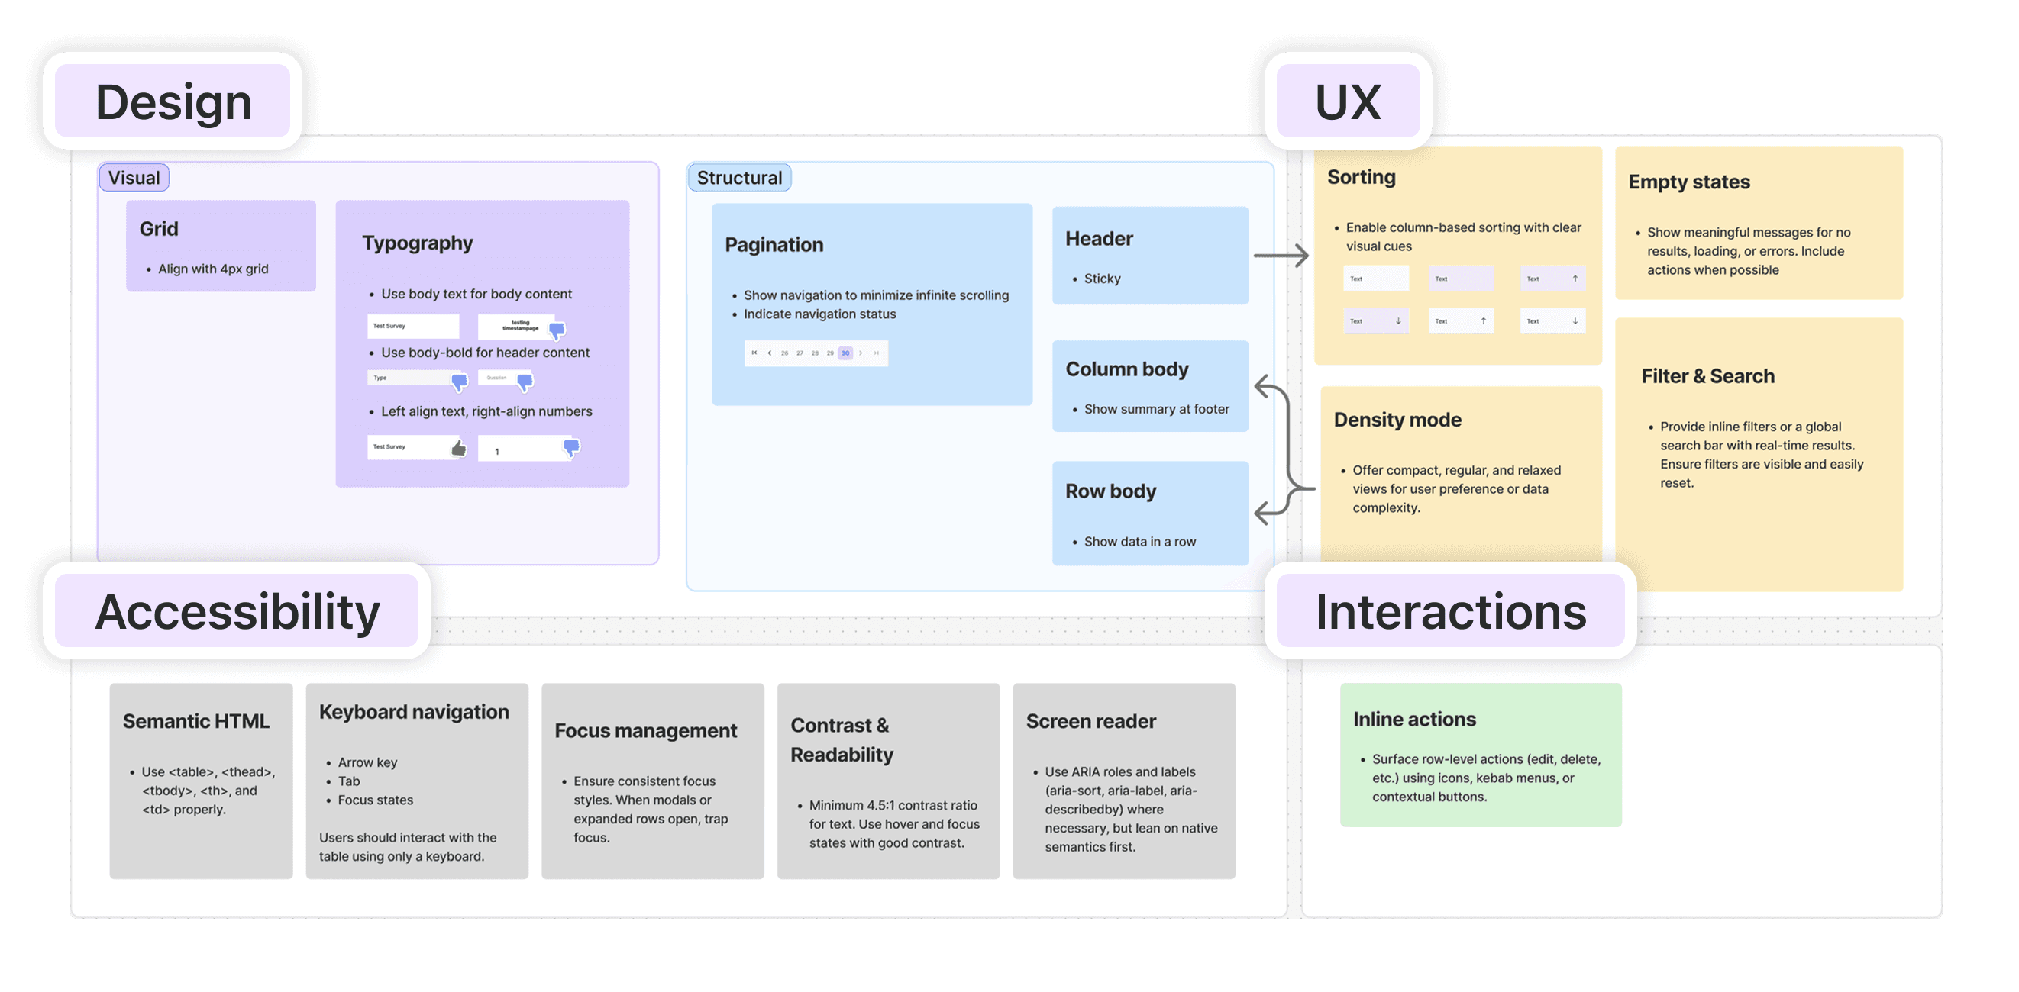Click the 'Arrow key' bullet
Screen dimensions: 2019x992
click(x=367, y=762)
